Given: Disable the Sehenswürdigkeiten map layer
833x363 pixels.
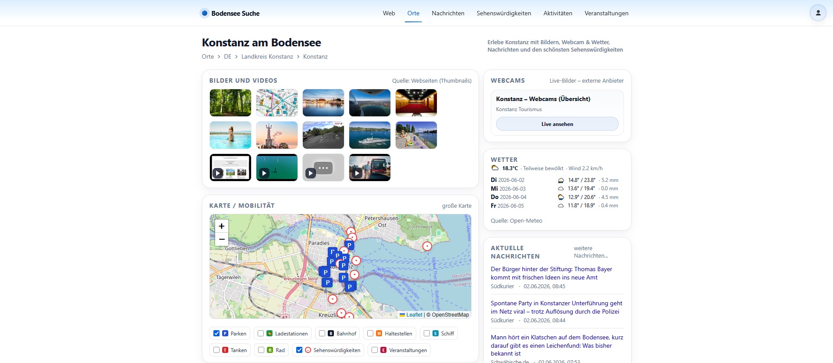Looking at the screenshot, I should pyautogui.click(x=299, y=350).
